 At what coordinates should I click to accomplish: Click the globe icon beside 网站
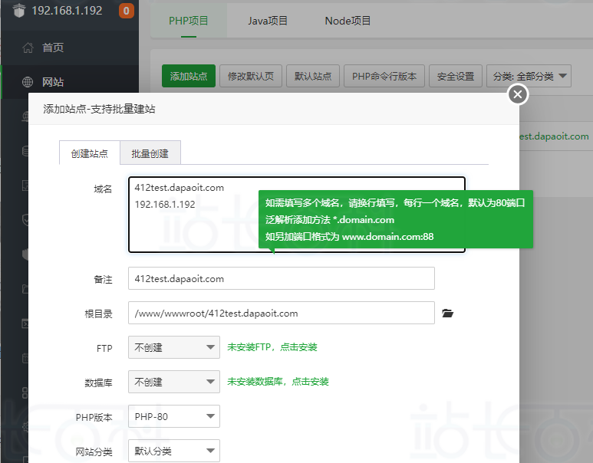28,82
